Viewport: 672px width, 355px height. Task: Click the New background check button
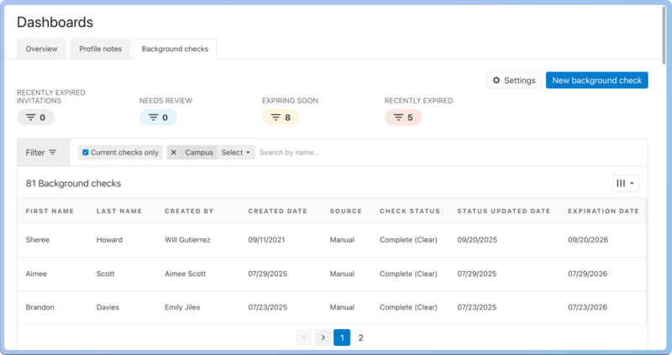tap(596, 80)
